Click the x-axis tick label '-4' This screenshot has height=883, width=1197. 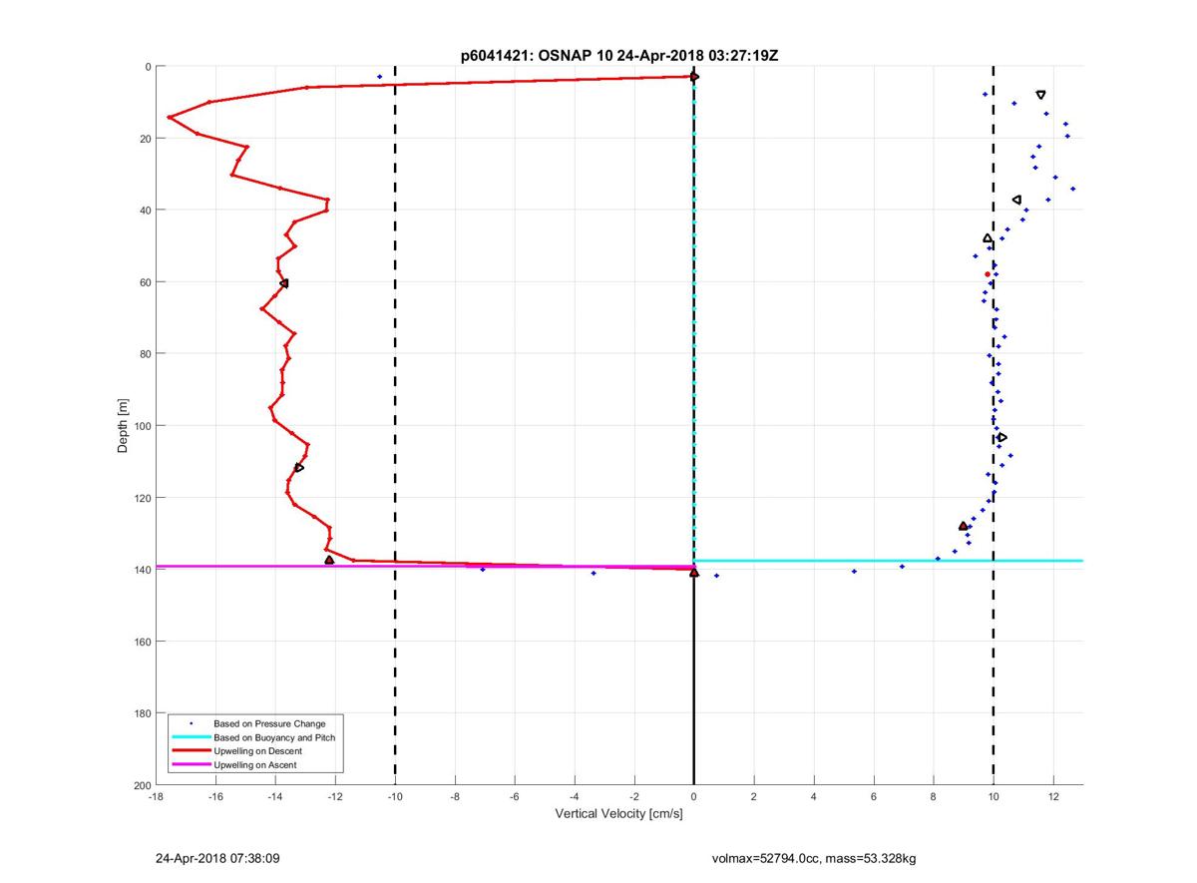575,796
